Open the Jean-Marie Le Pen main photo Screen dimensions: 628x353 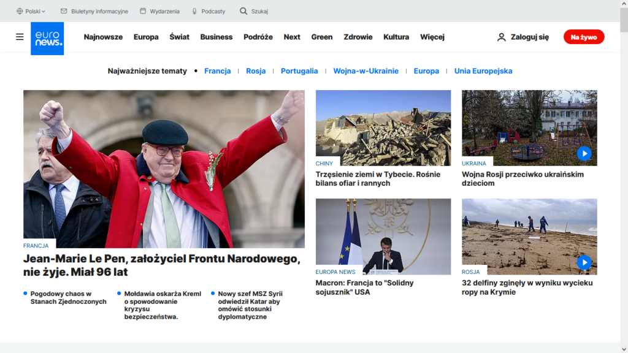point(164,169)
